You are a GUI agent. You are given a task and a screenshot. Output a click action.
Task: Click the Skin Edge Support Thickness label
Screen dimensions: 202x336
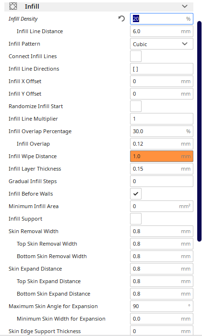point(45,331)
